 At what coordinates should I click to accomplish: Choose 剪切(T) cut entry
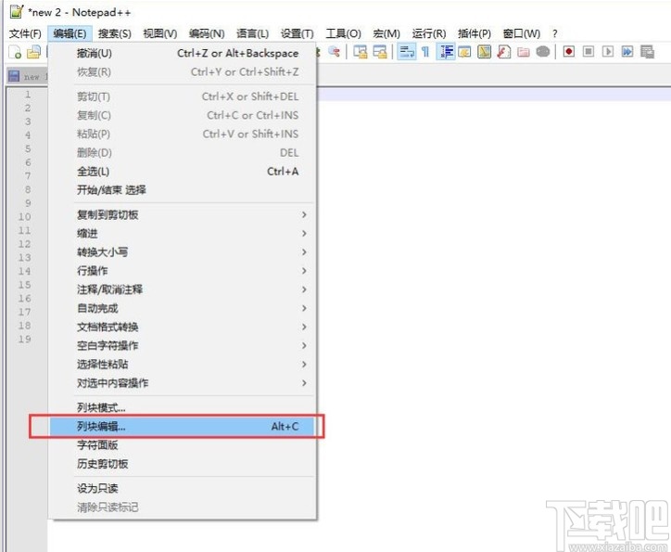click(x=183, y=96)
